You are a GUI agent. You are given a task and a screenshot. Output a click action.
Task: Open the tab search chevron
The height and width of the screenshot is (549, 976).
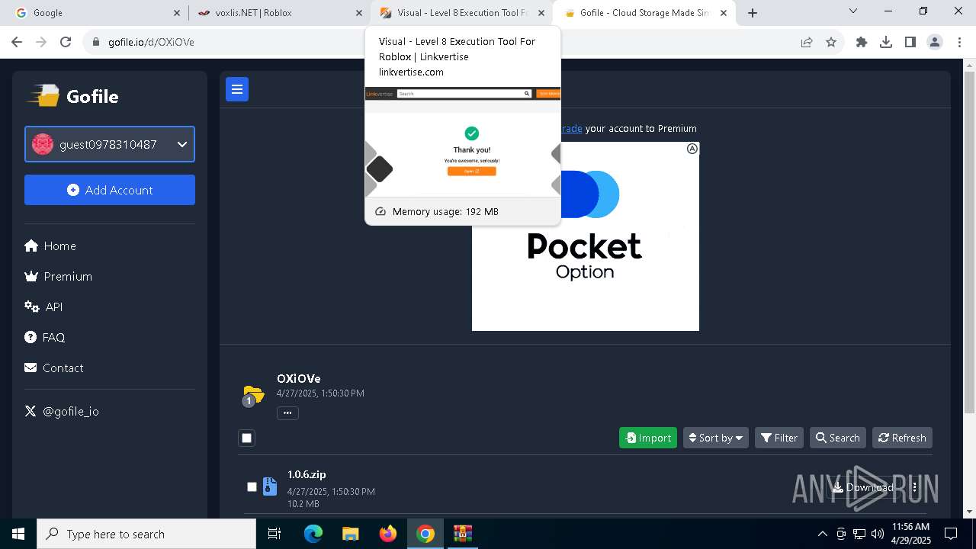pyautogui.click(x=853, y=11)
